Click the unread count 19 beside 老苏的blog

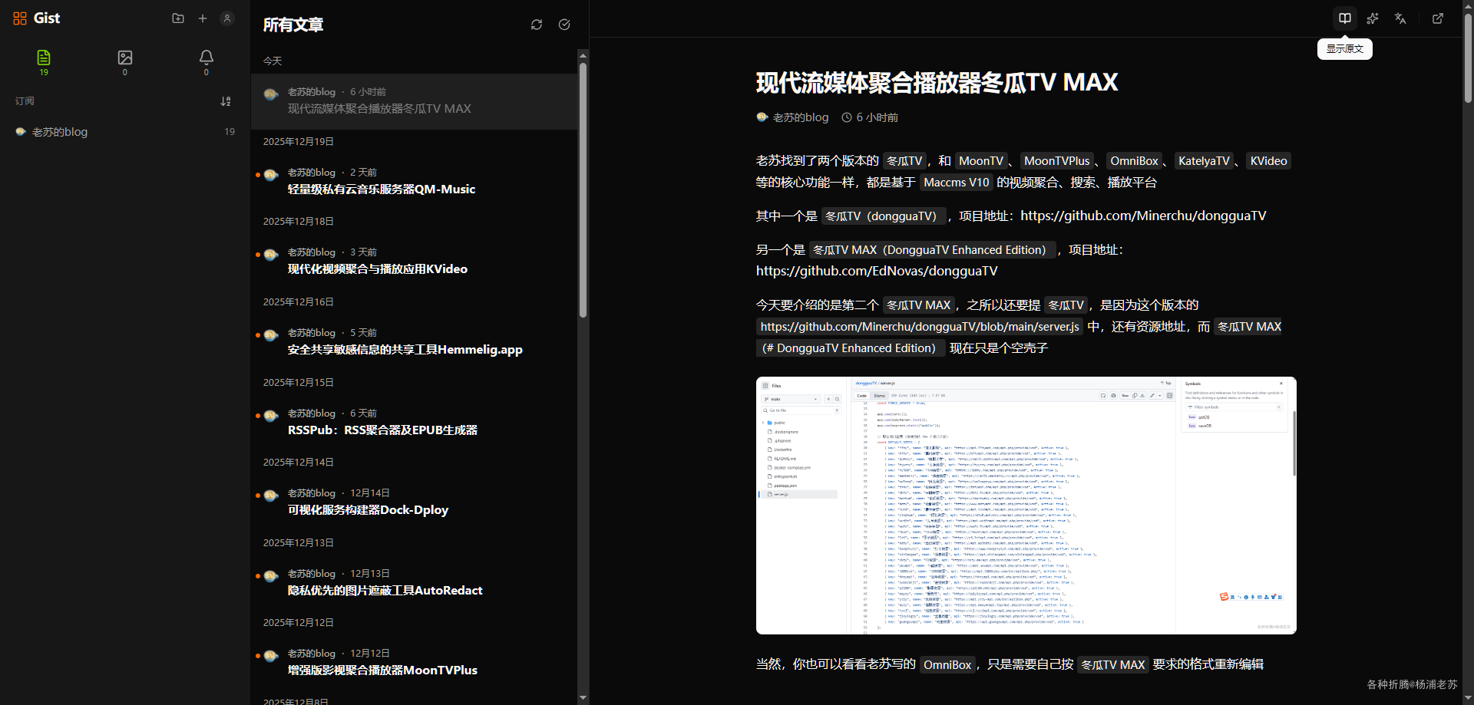click(x=230, y=132)
